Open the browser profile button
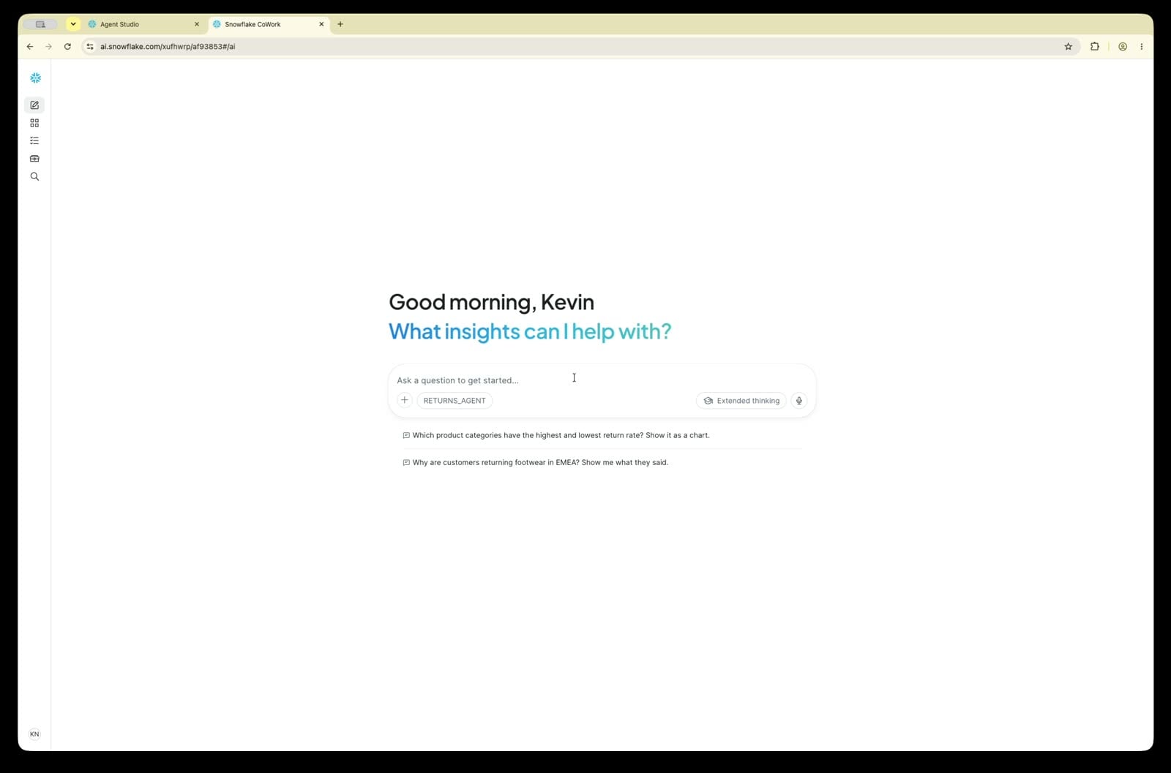The height and width of the screenshot is (773, 1171). point(1123,46)
